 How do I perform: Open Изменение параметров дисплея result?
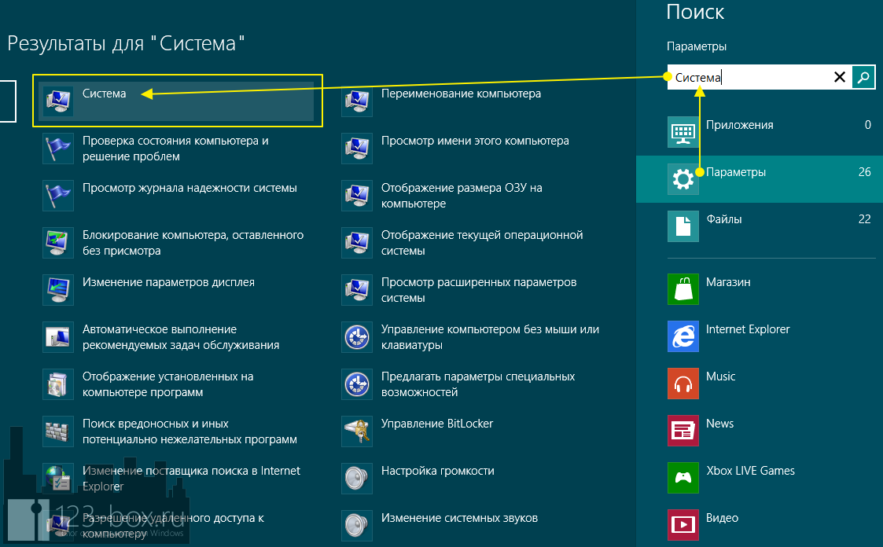(x=168, y=282)
